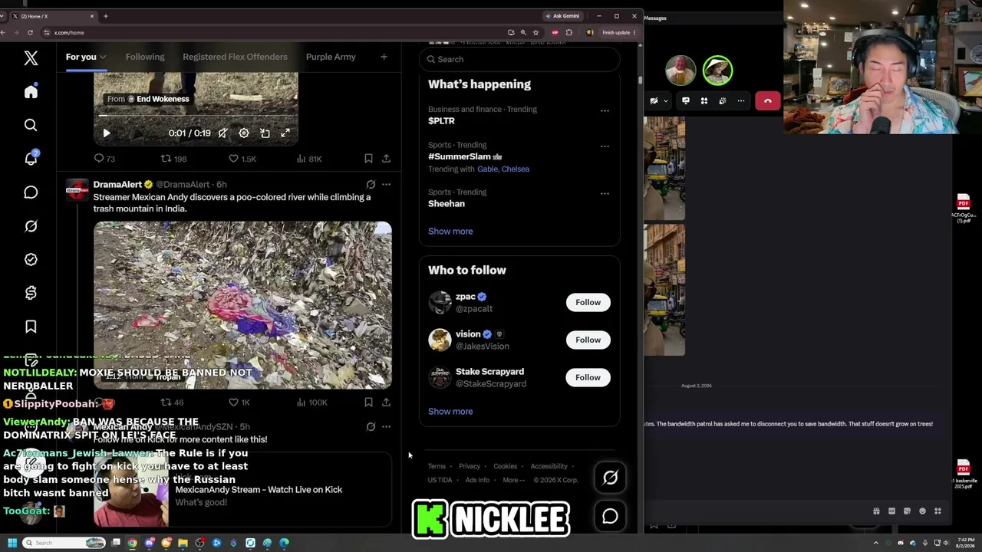Open GIF picker in Messages chat bar
The image size is (982, 552).
click(891, 511)
